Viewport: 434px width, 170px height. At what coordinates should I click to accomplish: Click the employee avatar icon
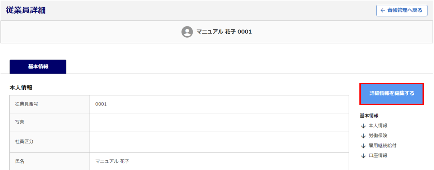pyautogui.click(x=187, y=32)
